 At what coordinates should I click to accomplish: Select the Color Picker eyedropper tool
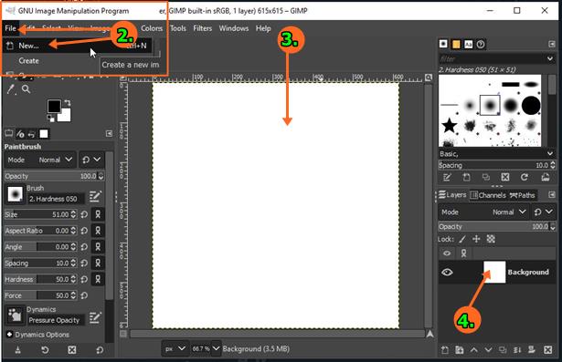(11, 89)
